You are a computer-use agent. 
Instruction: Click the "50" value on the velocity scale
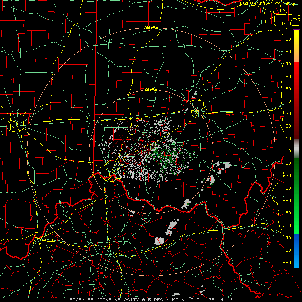pyautogui.click(x=288, y=89)
